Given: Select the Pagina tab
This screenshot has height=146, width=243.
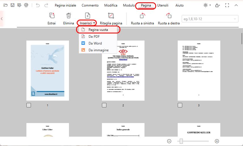Looking at the screenshot, I should (146, 6).
